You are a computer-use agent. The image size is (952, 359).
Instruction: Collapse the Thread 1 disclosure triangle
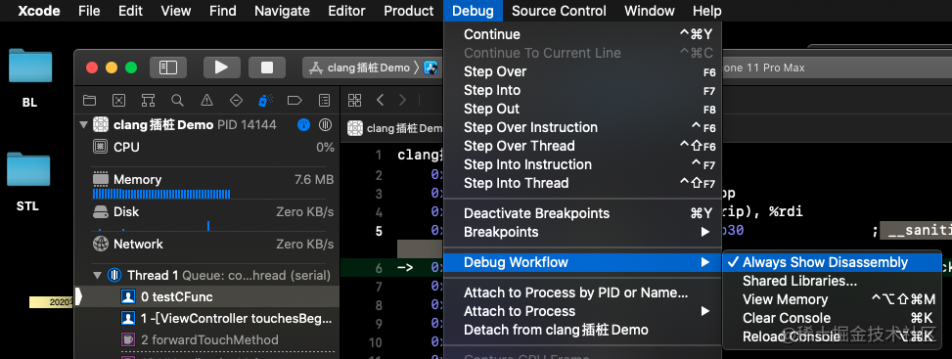tap(97, 275)
